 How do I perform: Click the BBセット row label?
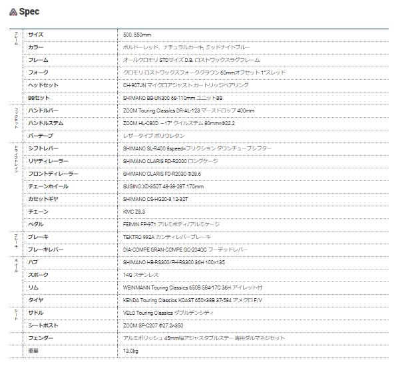[x=39, y=98]
